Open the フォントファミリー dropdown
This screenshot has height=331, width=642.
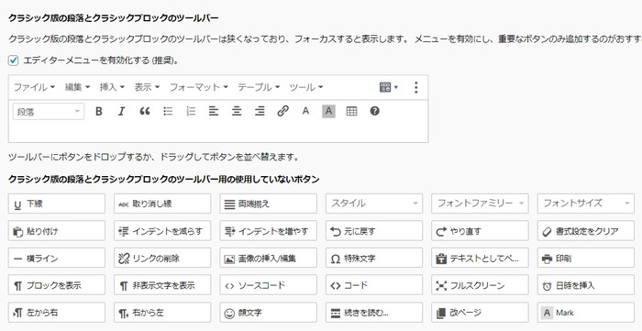pos(480,204)
